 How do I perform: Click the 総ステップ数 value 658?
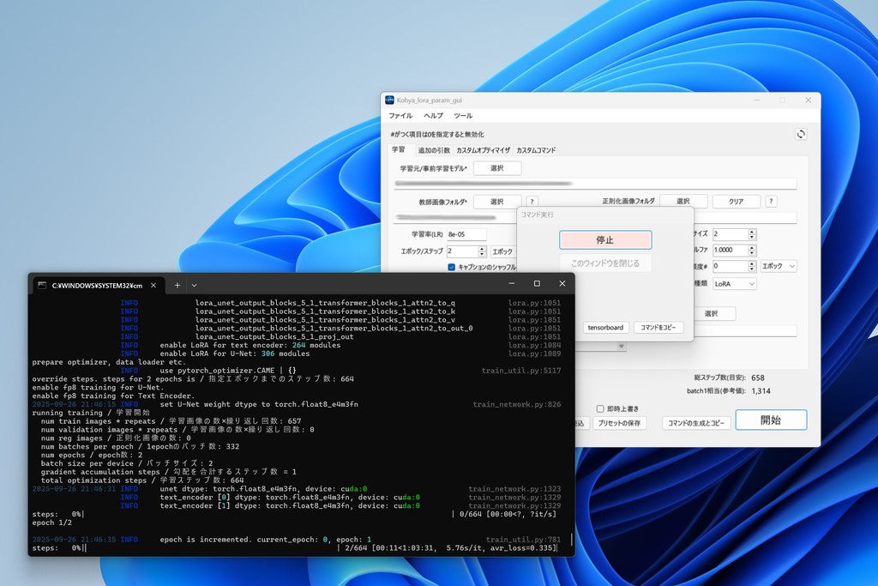tap(758, 378)
